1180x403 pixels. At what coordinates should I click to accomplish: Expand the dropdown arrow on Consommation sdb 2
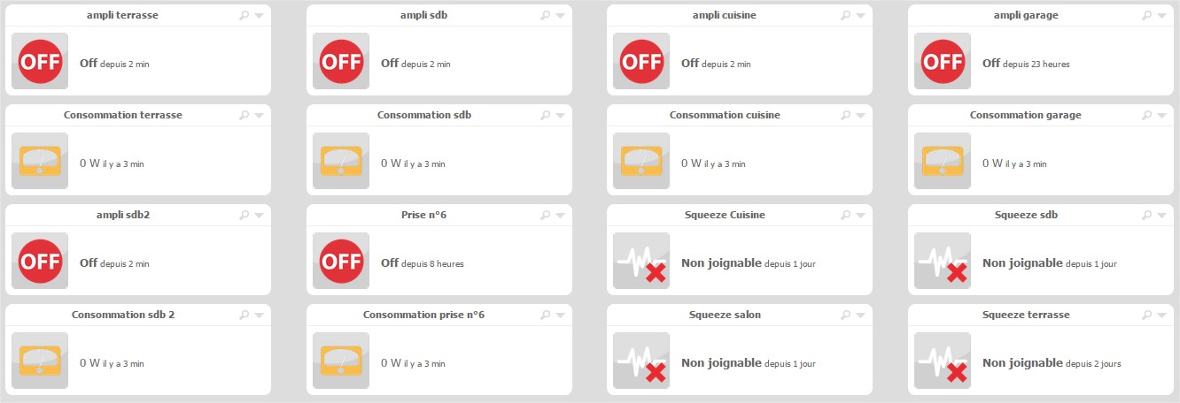pos(259,316)
